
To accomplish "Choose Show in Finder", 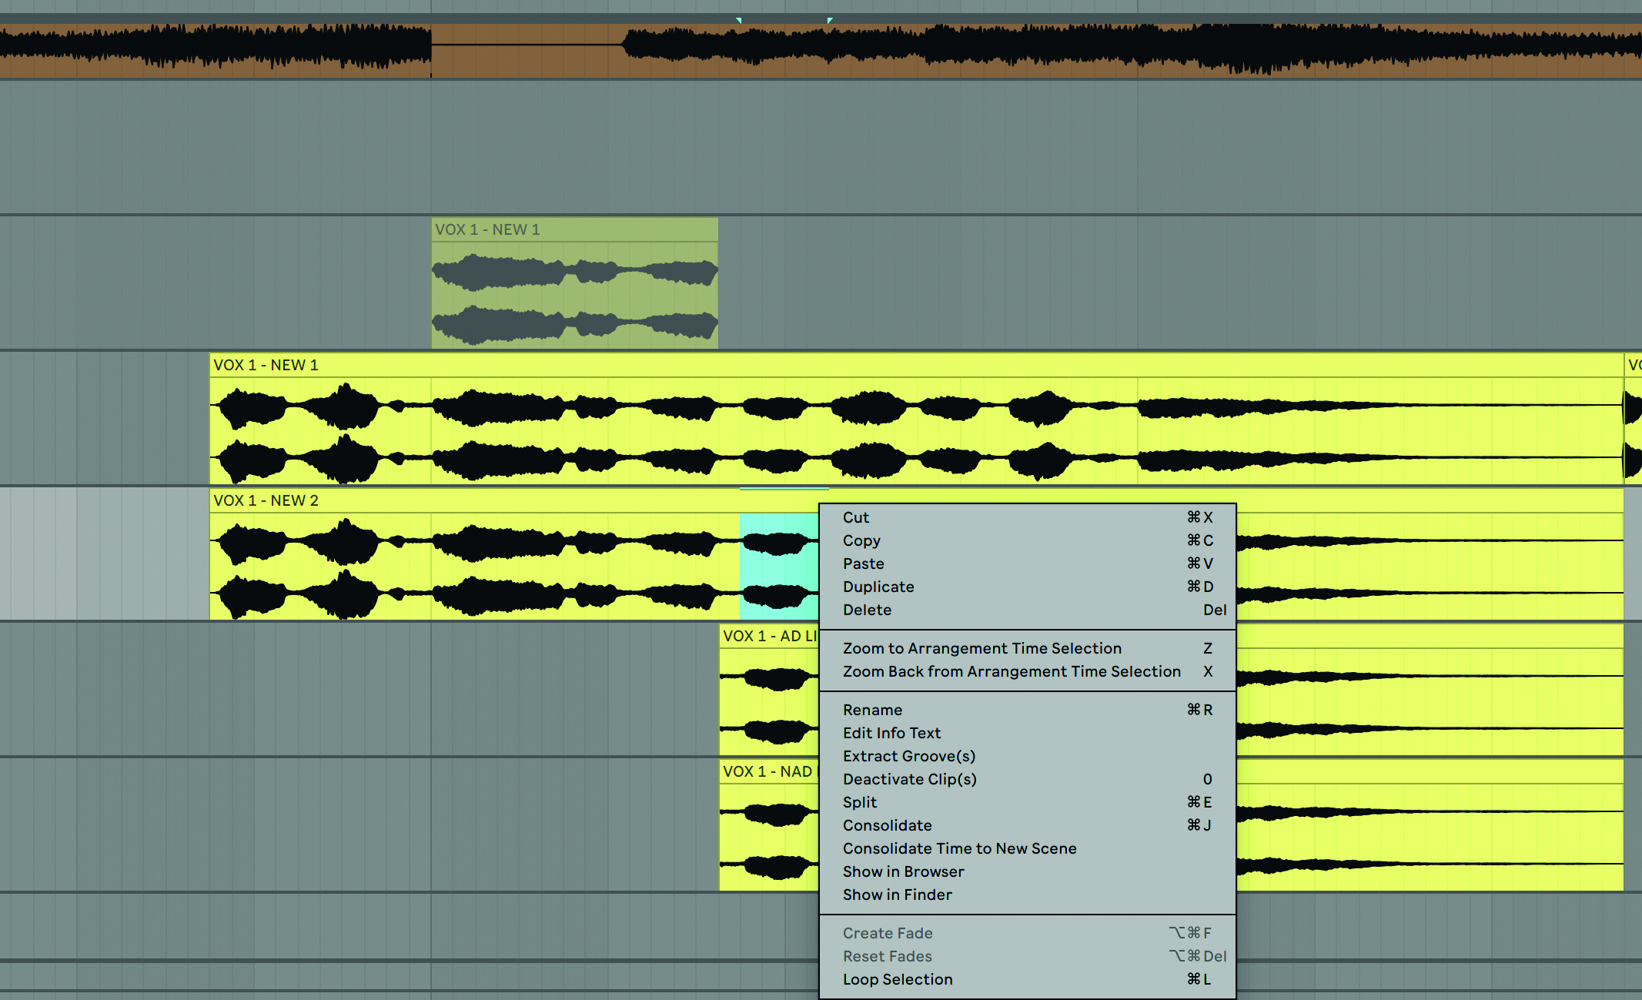I will [1027, 895].
